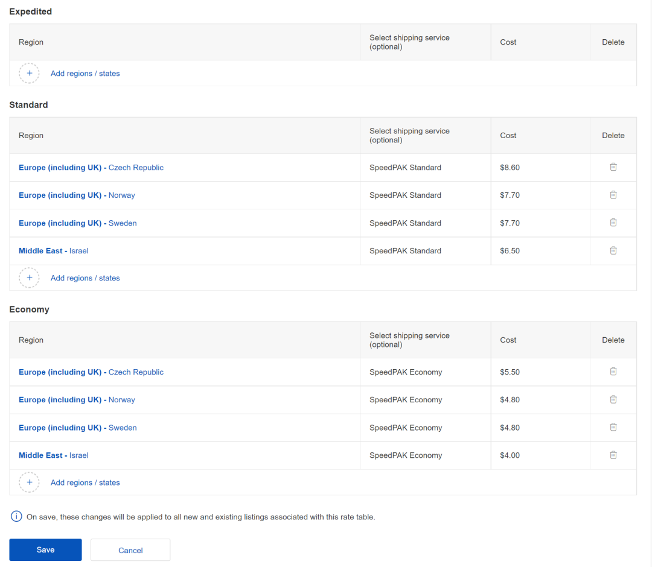
Task: Delete Economy Czech Republic shipping rate
Action: 613,372
